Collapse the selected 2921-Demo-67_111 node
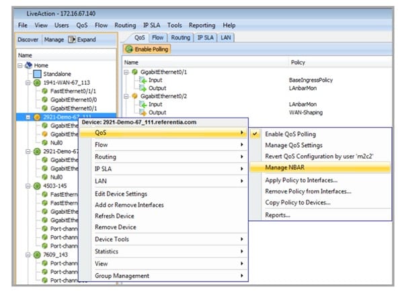 28,117
